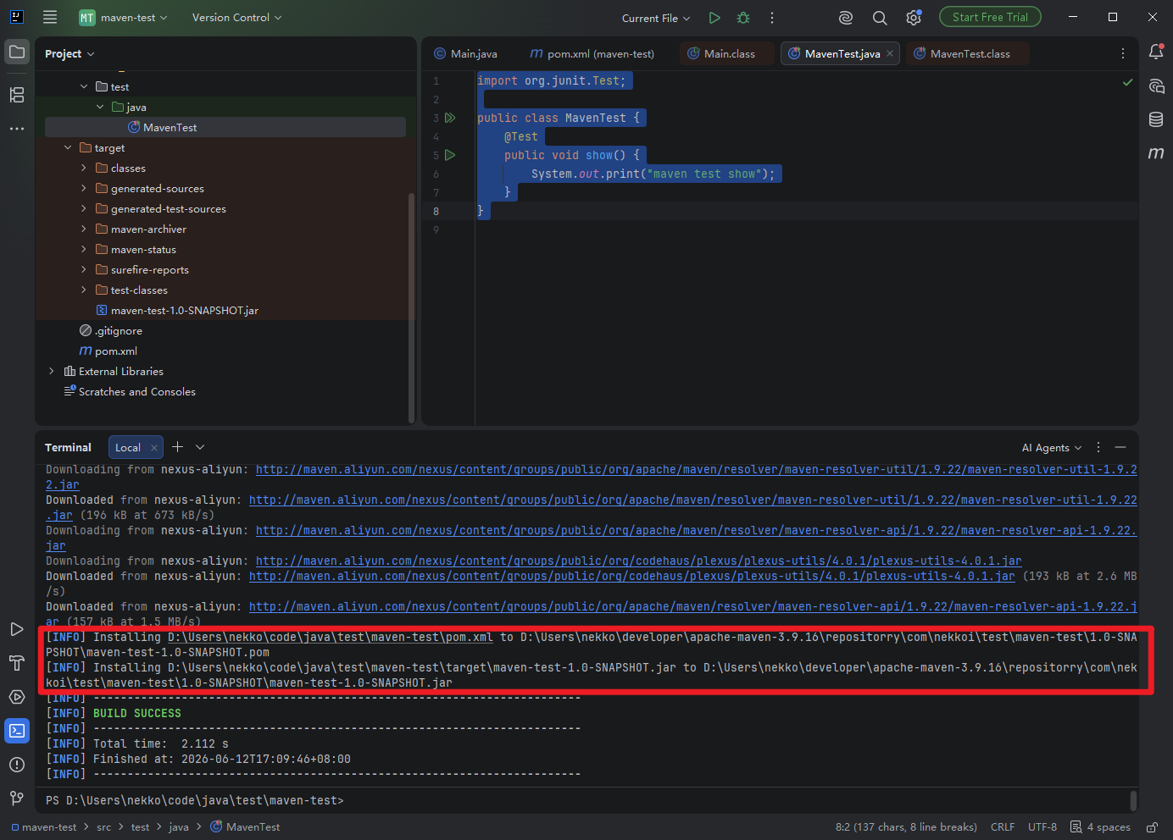
Task: Open maven-test project dropdown
Action: coord(124,17)
